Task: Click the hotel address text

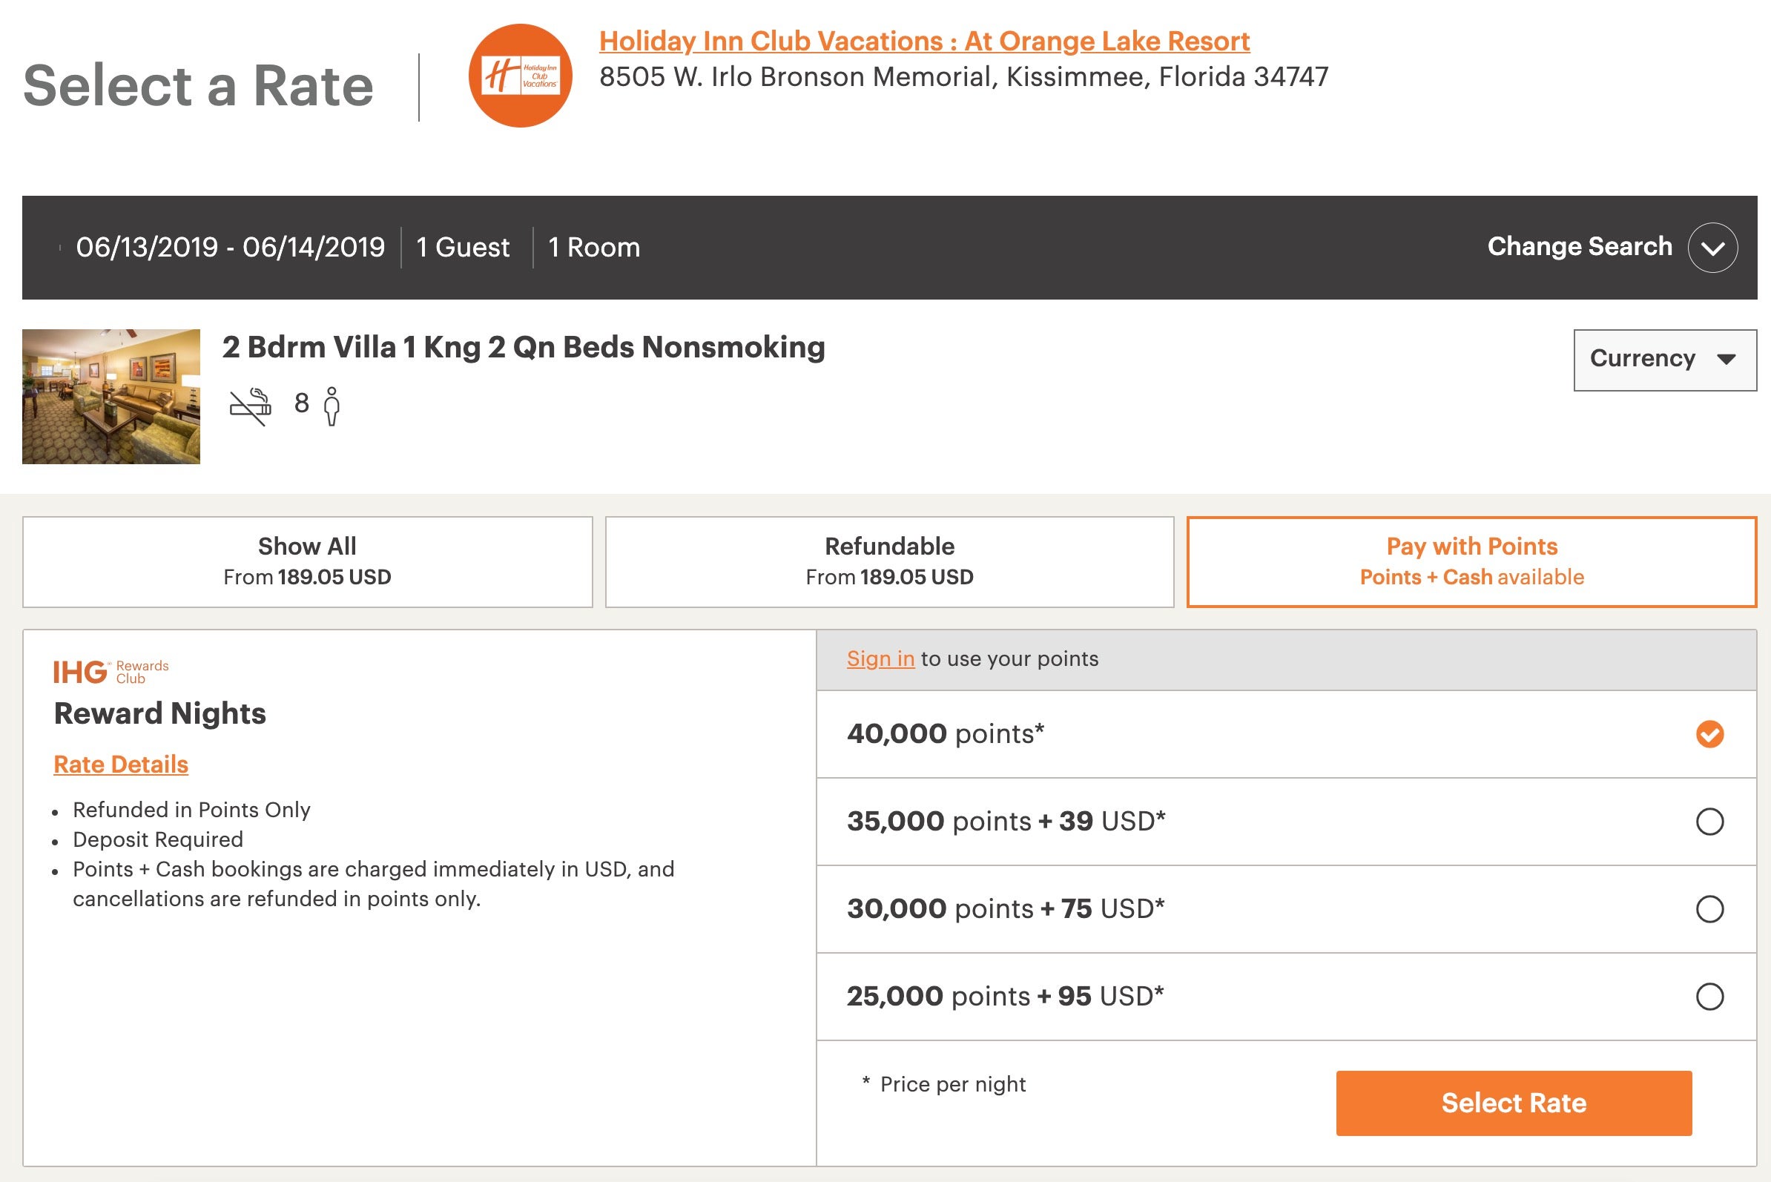Action: 963,77
